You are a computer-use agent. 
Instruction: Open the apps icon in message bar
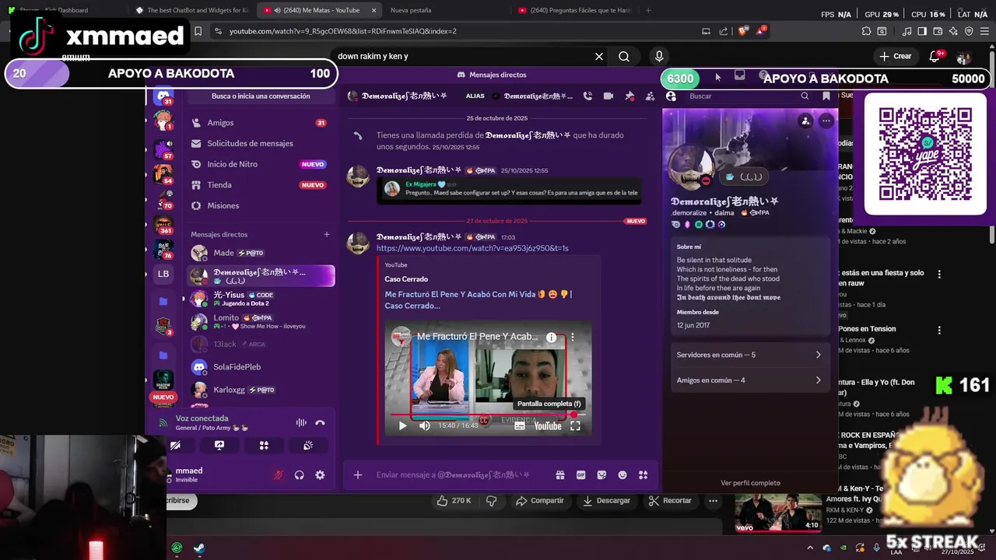point(643,475)
